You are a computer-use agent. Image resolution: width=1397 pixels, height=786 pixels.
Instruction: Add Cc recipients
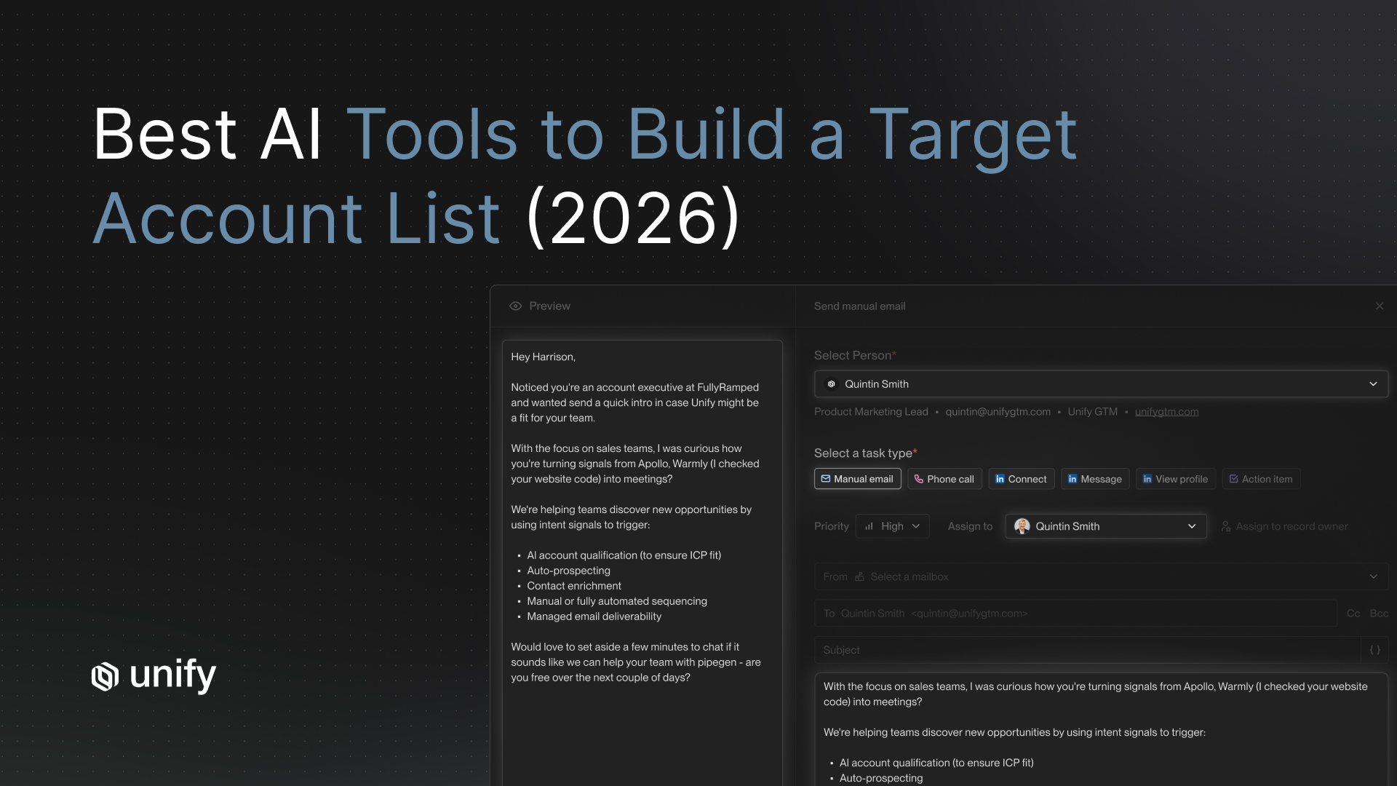1353,614
